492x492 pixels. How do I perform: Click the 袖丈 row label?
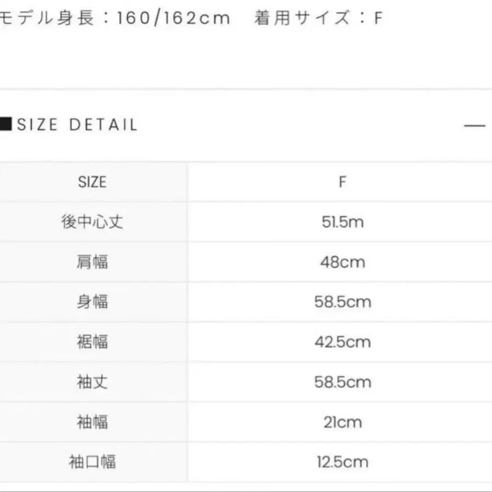(x=92, y=382)
